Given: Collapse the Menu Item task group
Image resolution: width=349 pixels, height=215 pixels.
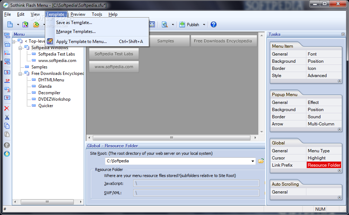Looking at the screenshot, I should (x=339, y=81).
